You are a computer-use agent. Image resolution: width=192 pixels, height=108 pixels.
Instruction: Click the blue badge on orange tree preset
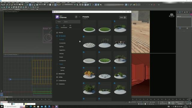click(x=84, y=68)
